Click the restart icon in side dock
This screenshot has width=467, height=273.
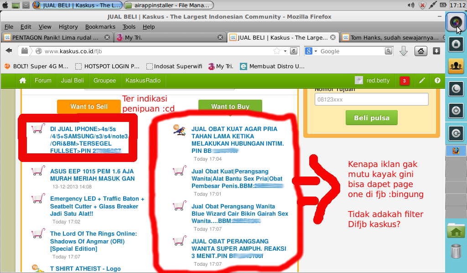click(456, 133)
